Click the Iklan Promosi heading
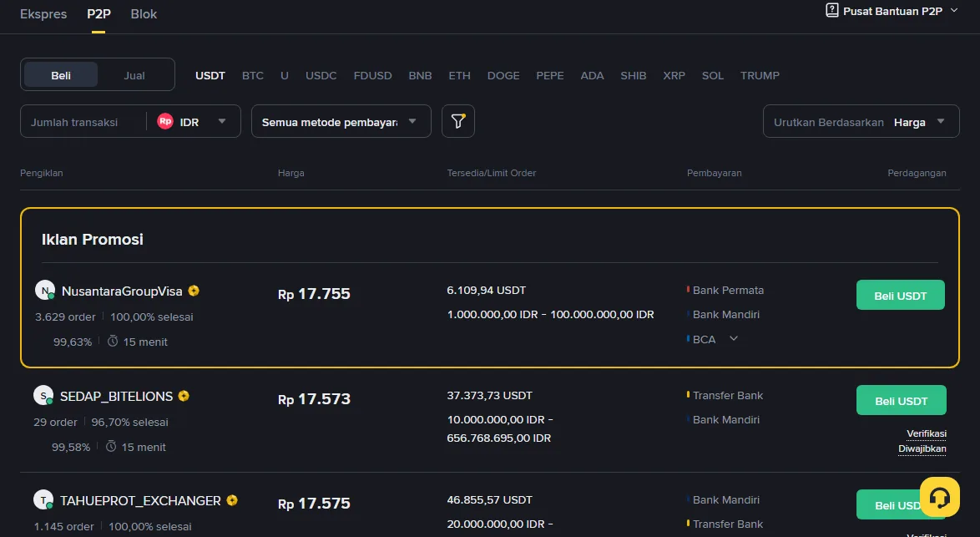The width and height of the screenshot is (980, 537). (93, 239)
